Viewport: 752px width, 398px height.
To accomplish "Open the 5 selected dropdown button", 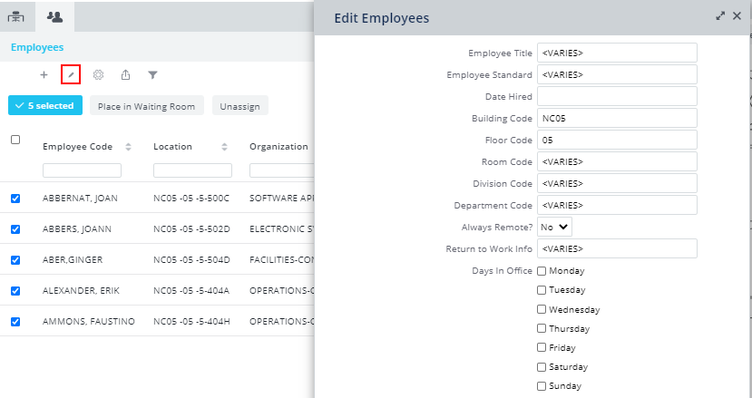I will click(x=45, y=106).
